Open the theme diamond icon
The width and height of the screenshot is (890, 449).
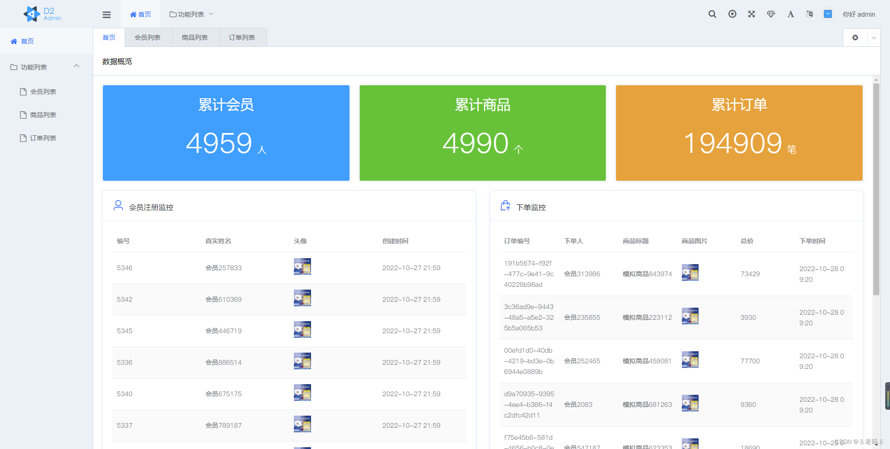pyautogui.click(x=771, y=14)
